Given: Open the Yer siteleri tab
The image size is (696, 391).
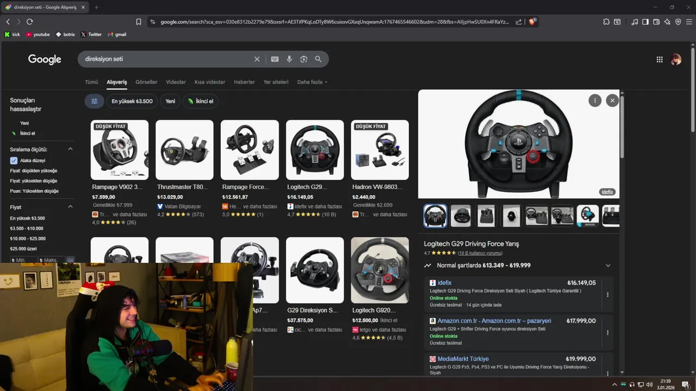Looking at the screenshot, I should click(x=276, y=82).
